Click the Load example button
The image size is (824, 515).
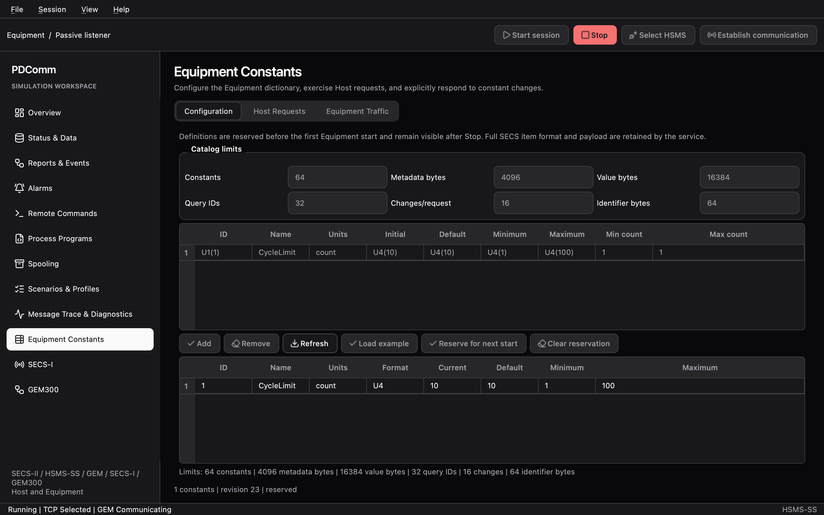[379, 343]
